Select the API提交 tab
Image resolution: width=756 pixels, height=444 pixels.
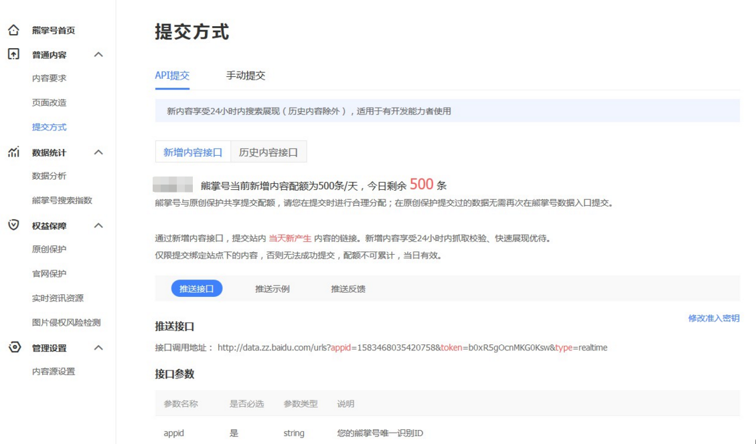pyautogui.click(x=172, y=76)
